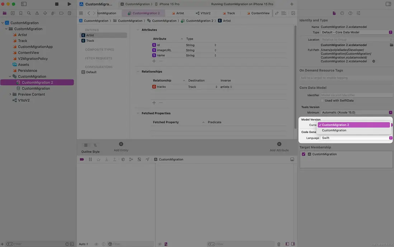394x247 pixels.
Task: Select table editor style icon
Action: tap(86, 145)
